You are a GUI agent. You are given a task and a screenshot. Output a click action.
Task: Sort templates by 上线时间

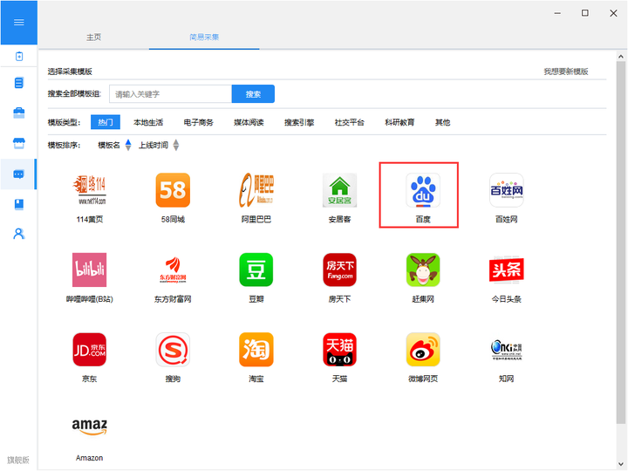[159, 145]
